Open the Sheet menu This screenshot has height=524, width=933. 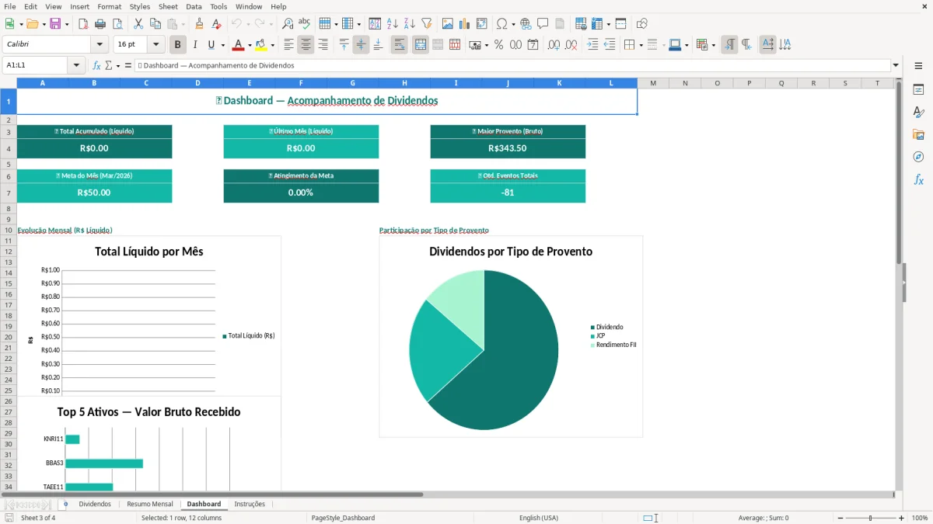tap(168, 6)
